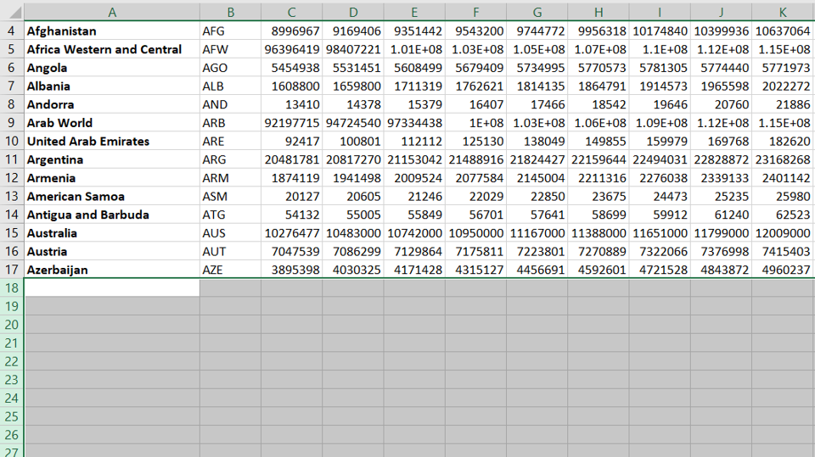Screen dimensions: 815x457
Task: Select entire column G via its header
Action: 537,12
